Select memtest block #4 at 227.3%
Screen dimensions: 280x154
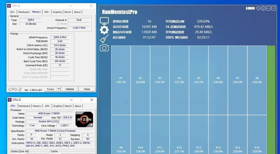point(179,80)
